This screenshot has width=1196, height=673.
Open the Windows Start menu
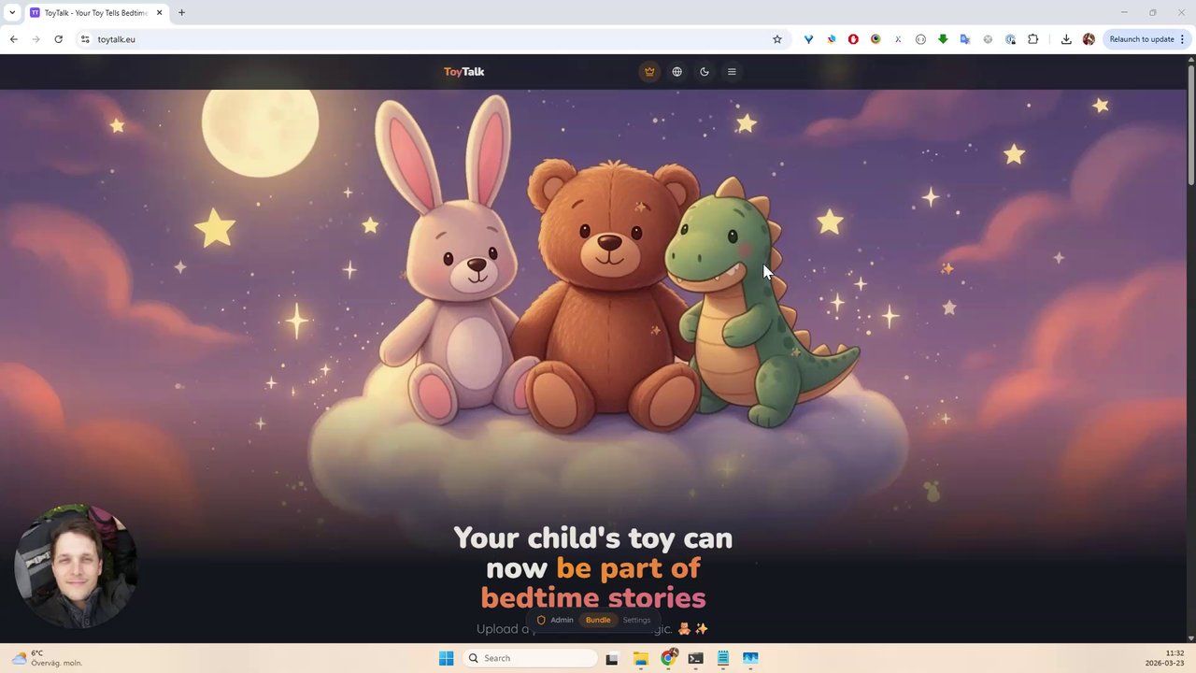[446, 658]
